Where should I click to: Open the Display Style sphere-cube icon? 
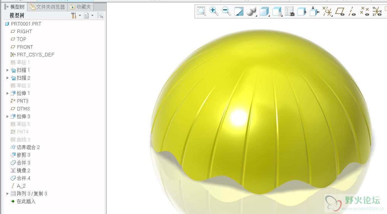click(x=251, y=12)
